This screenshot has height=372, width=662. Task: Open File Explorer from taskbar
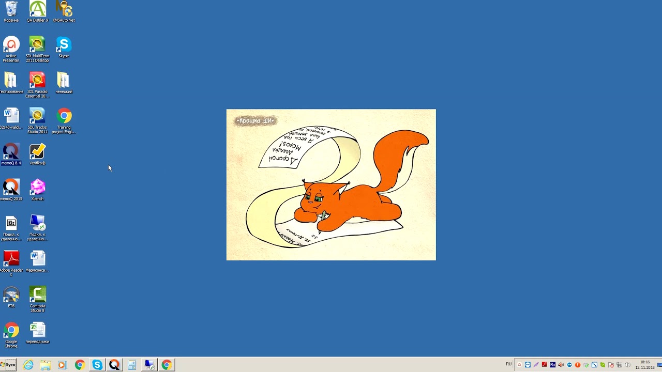tap(45, 365)
